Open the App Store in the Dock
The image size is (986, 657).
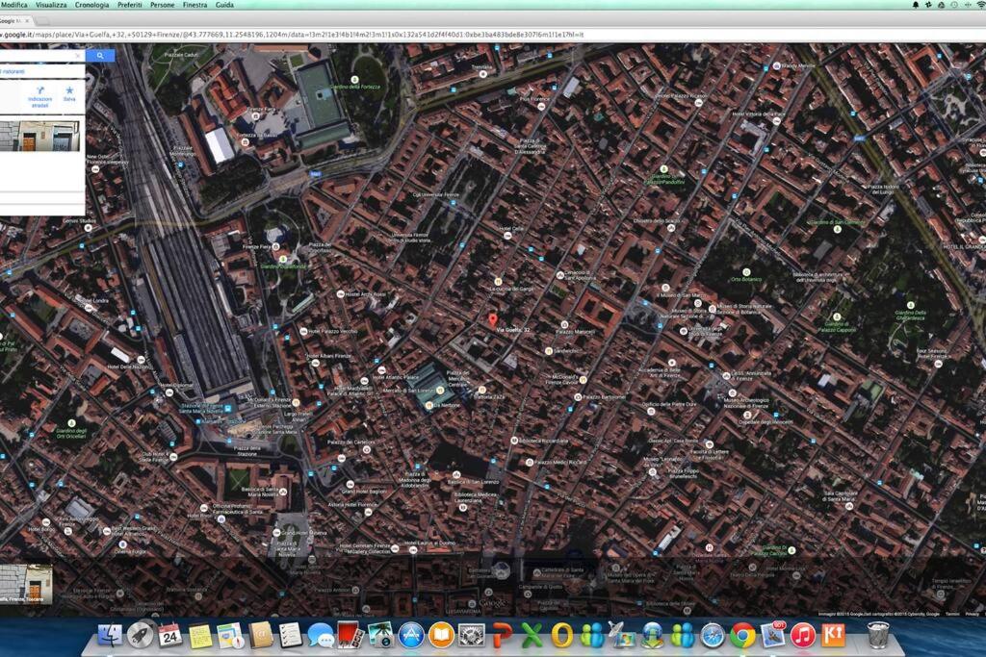(411, 635)
